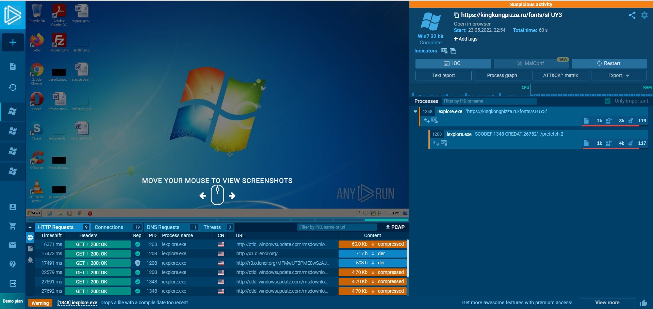
Task: Click the GET 200: OK header at 16371 ms
Action: click(x=98, y=244)
